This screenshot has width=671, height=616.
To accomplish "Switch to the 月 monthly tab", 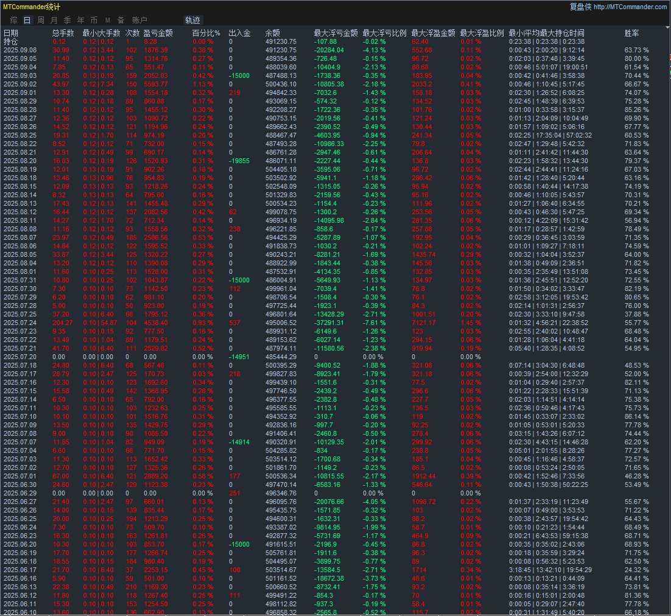I will point(54,20).
